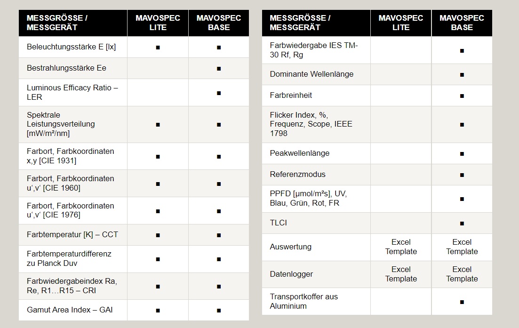The image size is (519, 328).
Task: Click the Mavospec Base marker for Referenzmodus
Action: [x=462, y=175]
